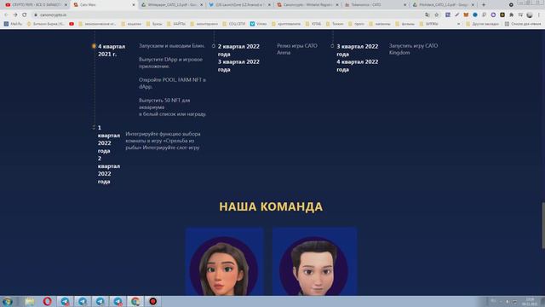
Task: Open the магазины bookmark folder
Action: [381, 24]
